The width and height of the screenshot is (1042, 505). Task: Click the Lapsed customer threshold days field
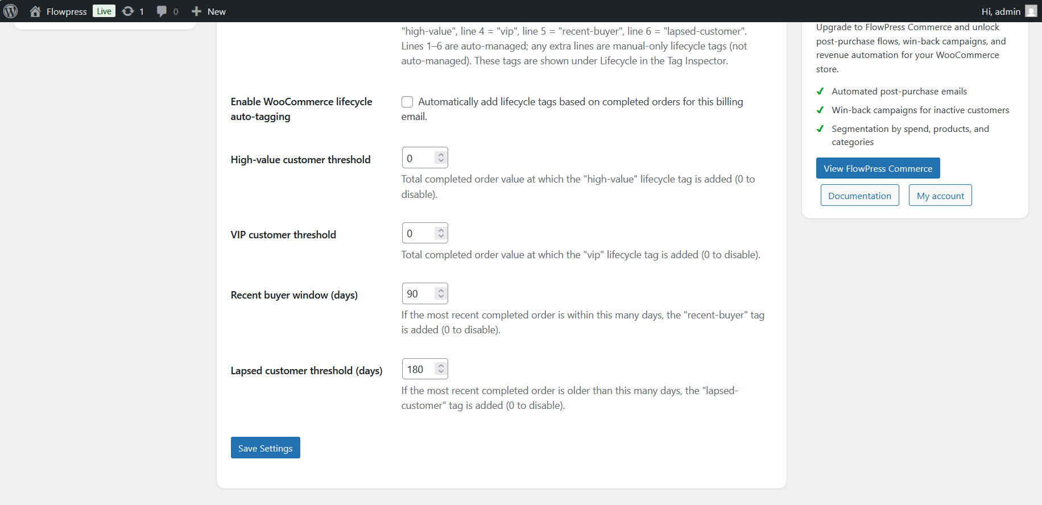coord(425,369)
